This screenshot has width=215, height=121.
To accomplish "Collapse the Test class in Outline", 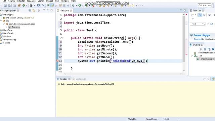I will 192,56.
